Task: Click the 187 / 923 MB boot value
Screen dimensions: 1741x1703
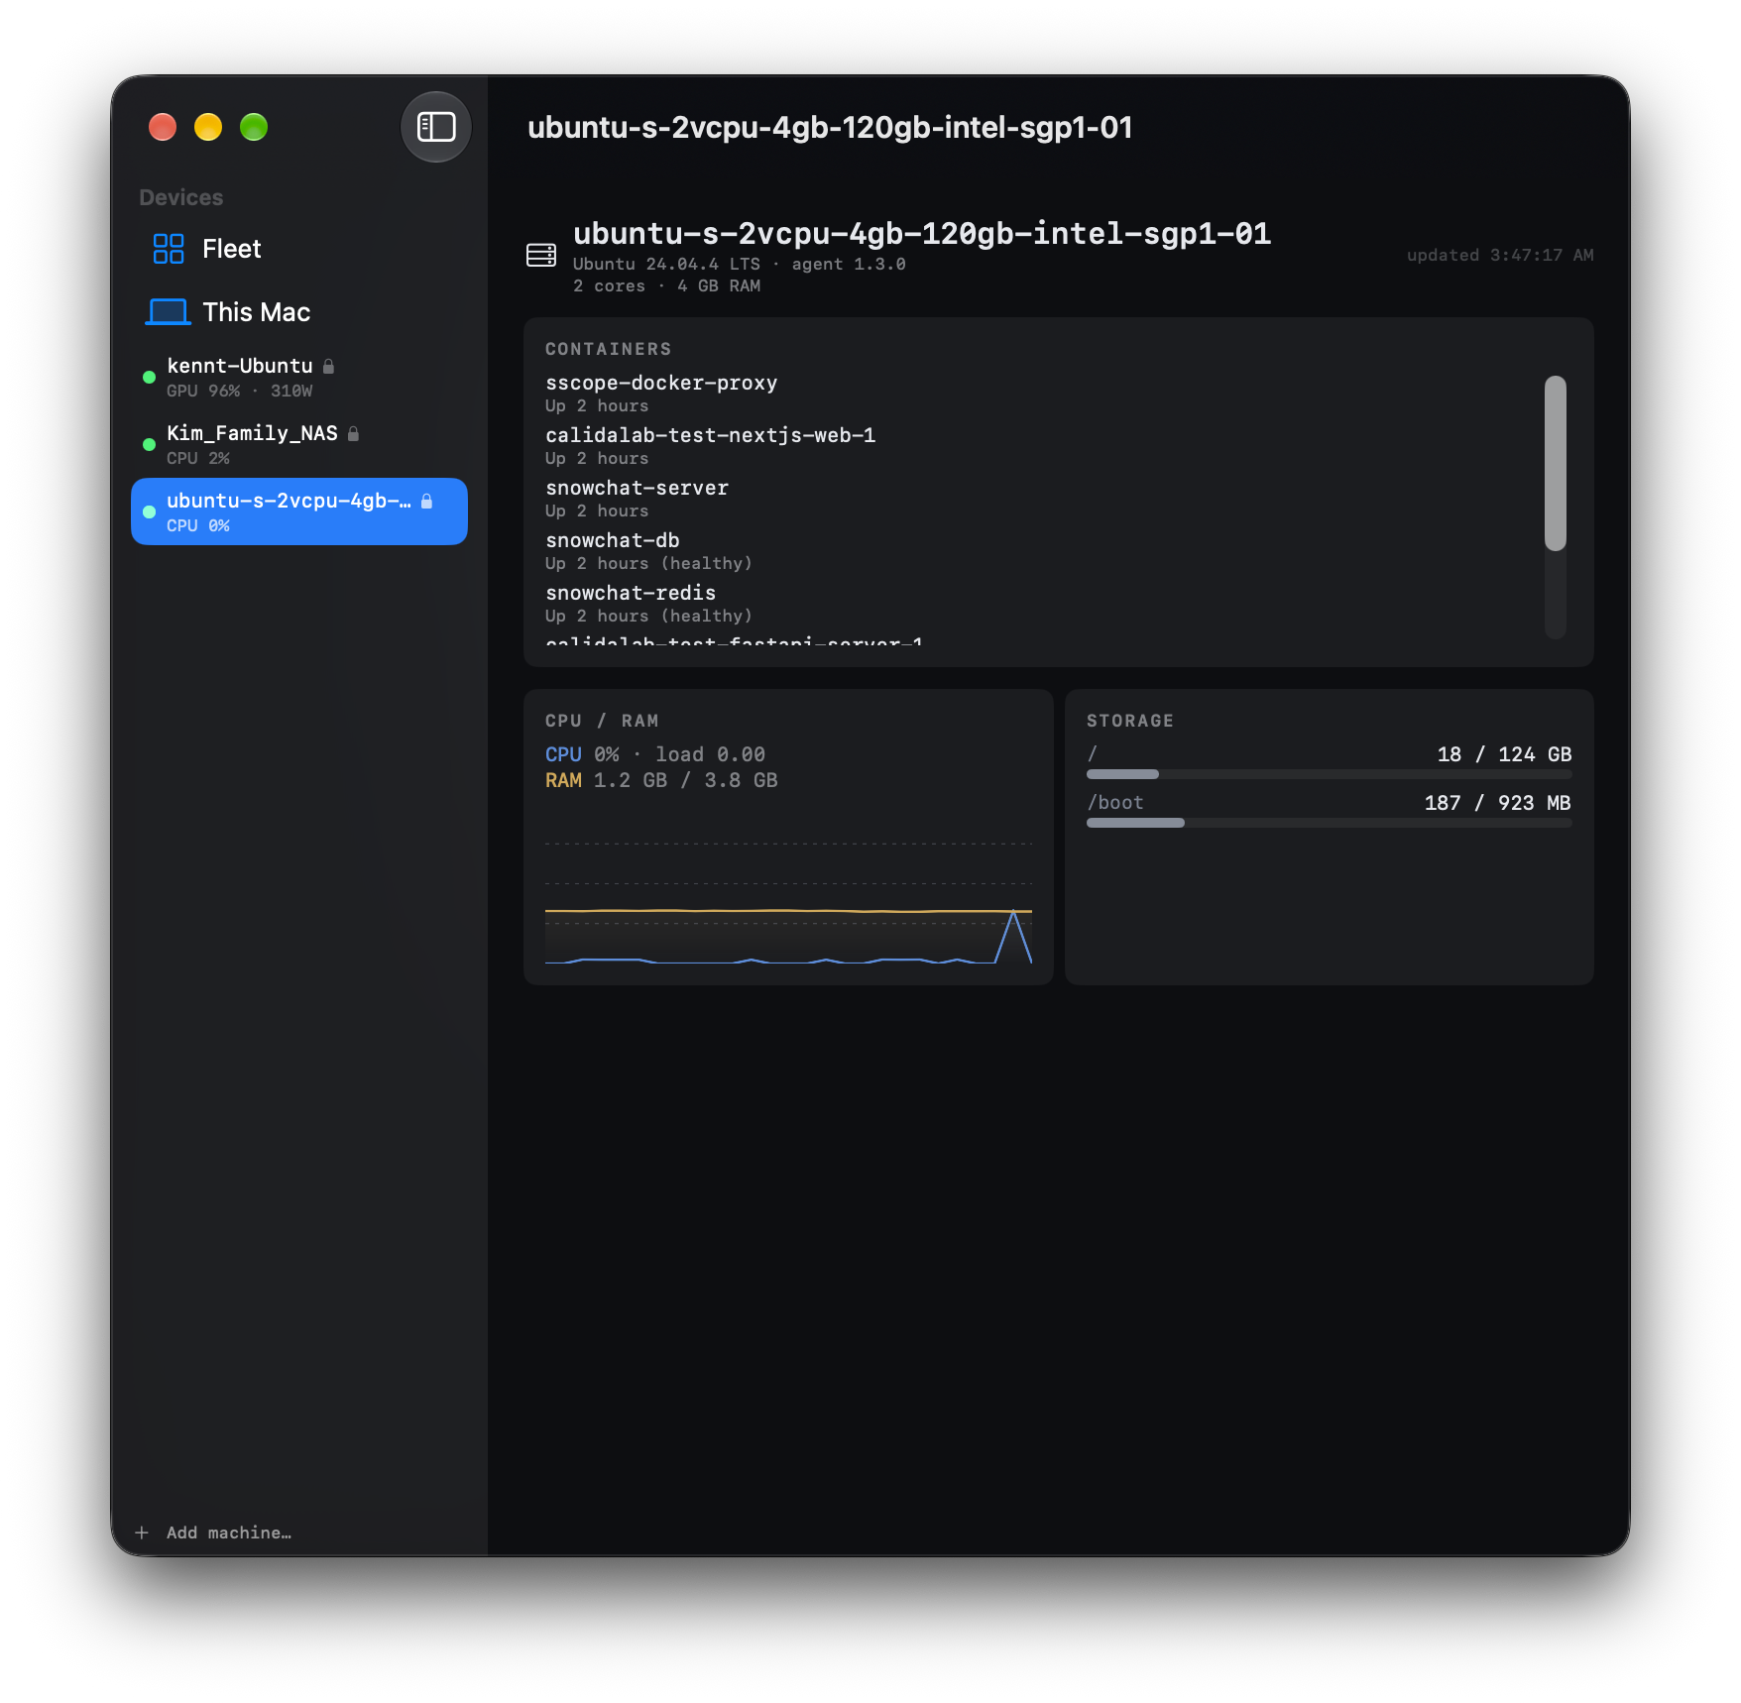Action: click(x=1497, y=803)
